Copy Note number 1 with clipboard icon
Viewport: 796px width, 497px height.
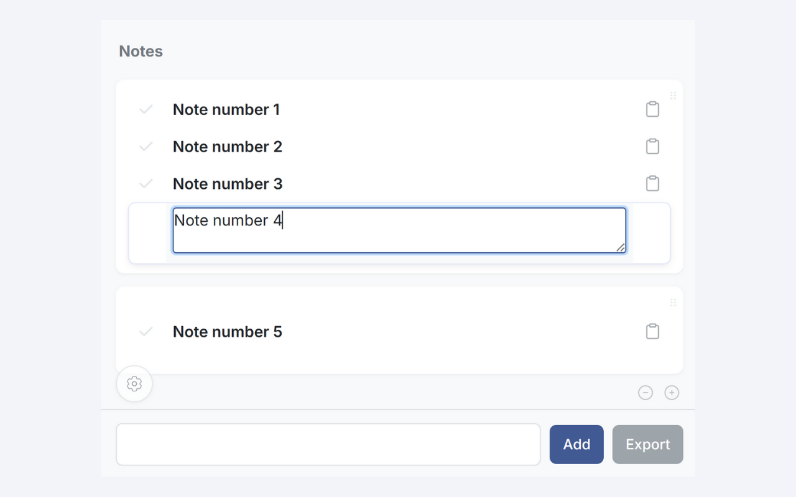coord(652,109)
